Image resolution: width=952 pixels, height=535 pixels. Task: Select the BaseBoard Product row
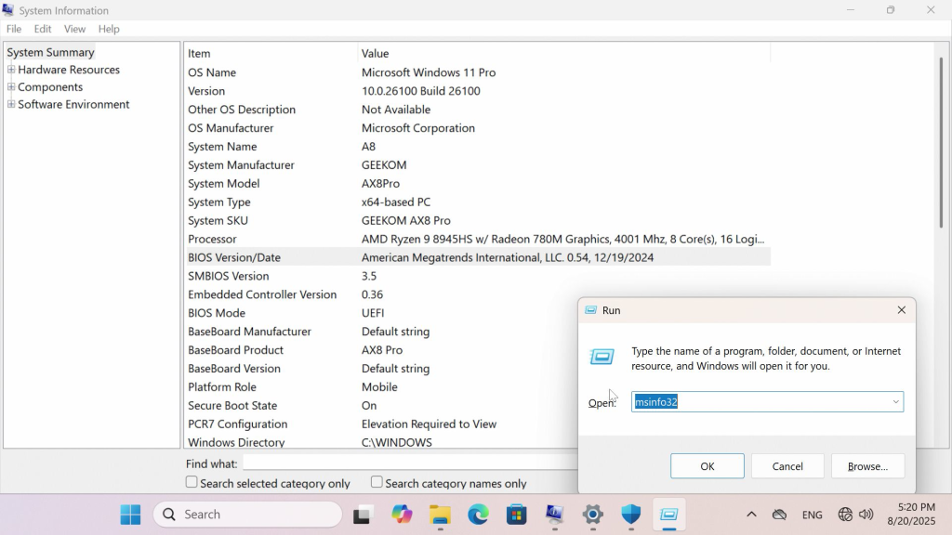381,350
